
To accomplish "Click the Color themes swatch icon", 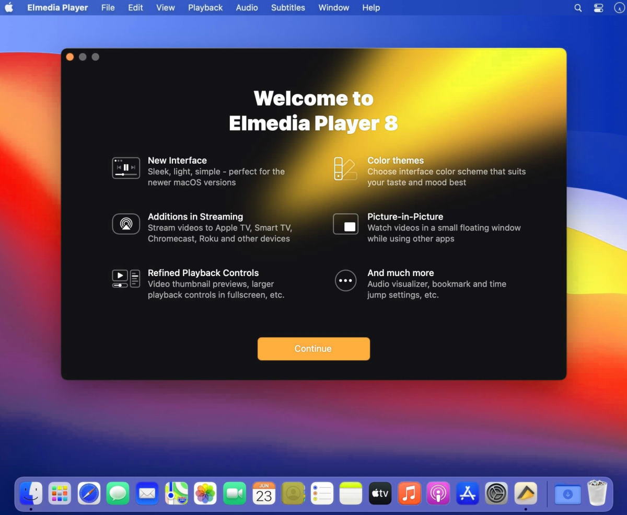I will (x=345, y=168).
